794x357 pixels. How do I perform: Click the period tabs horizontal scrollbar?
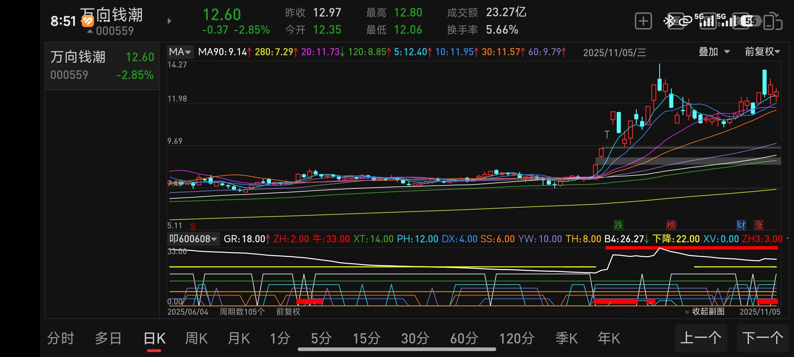tap(397, 349)
